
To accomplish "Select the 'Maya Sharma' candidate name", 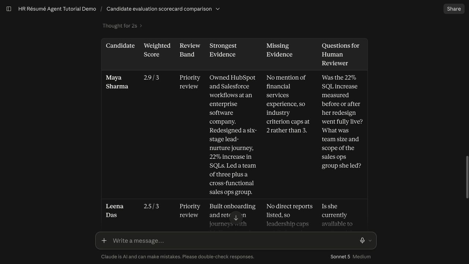I will 117,82.
